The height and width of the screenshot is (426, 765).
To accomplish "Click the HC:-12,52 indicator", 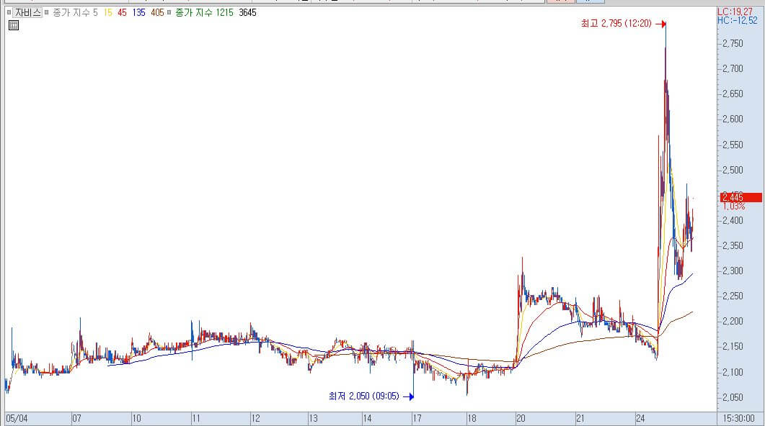I will [737, 20].
